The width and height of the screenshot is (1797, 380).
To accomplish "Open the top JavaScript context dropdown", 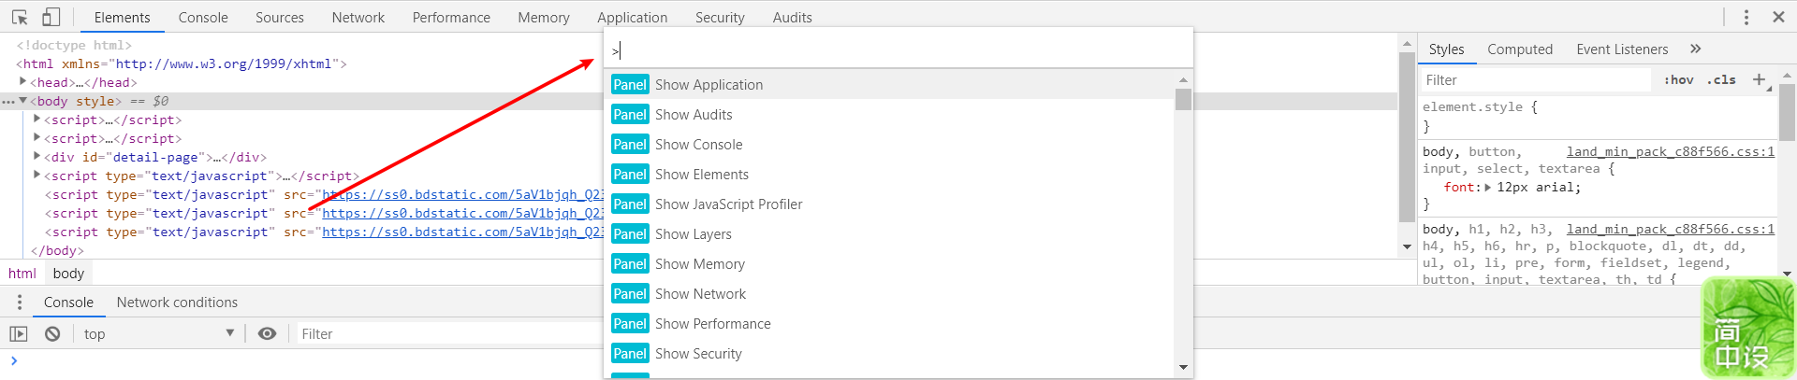I will click(159, 333).
